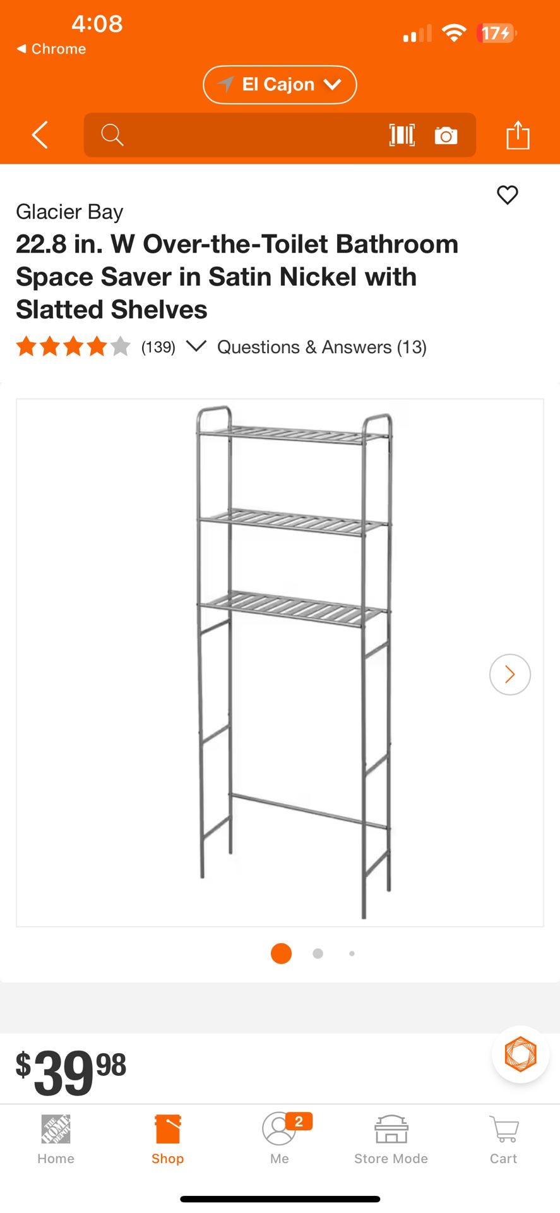The width and height of the screenshot is (560, 1213).
Task: Tap the camera image search icon
Action: point(446,135)
